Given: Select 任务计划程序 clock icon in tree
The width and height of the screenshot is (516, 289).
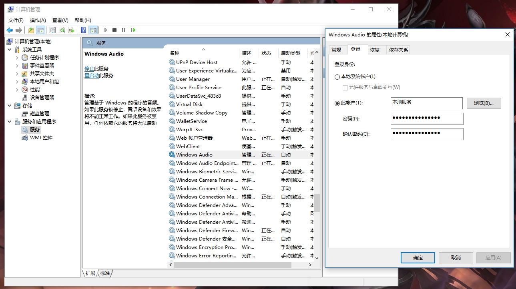Looking at the screenshot, I should point(25,58).
